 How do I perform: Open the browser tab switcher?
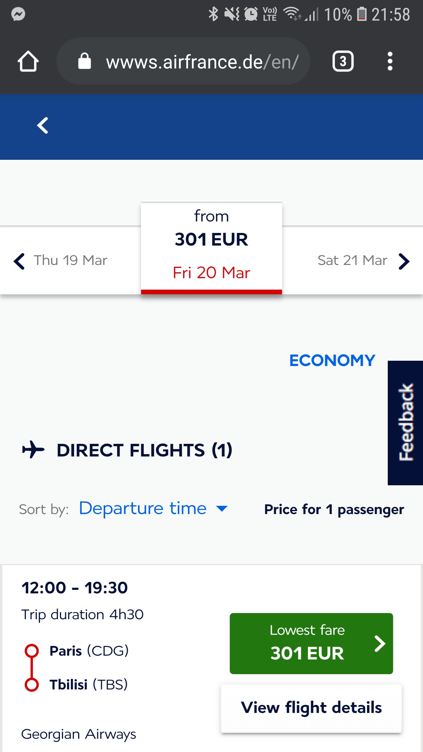[343, 61]
